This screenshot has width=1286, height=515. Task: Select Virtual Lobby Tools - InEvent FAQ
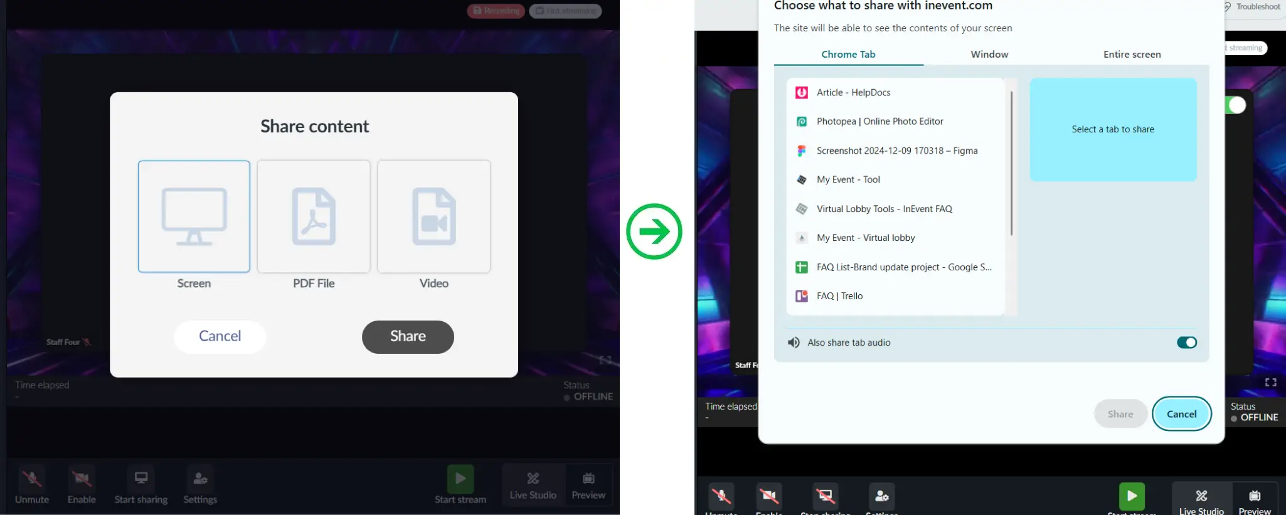point(895,209)
